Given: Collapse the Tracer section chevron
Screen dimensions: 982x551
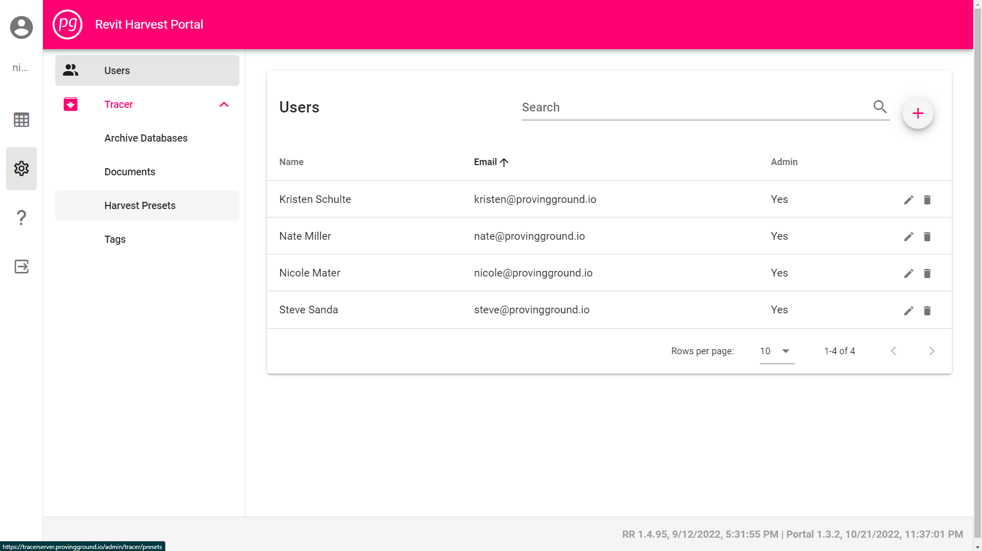Looking at the screenshot, I should point(224,104).
